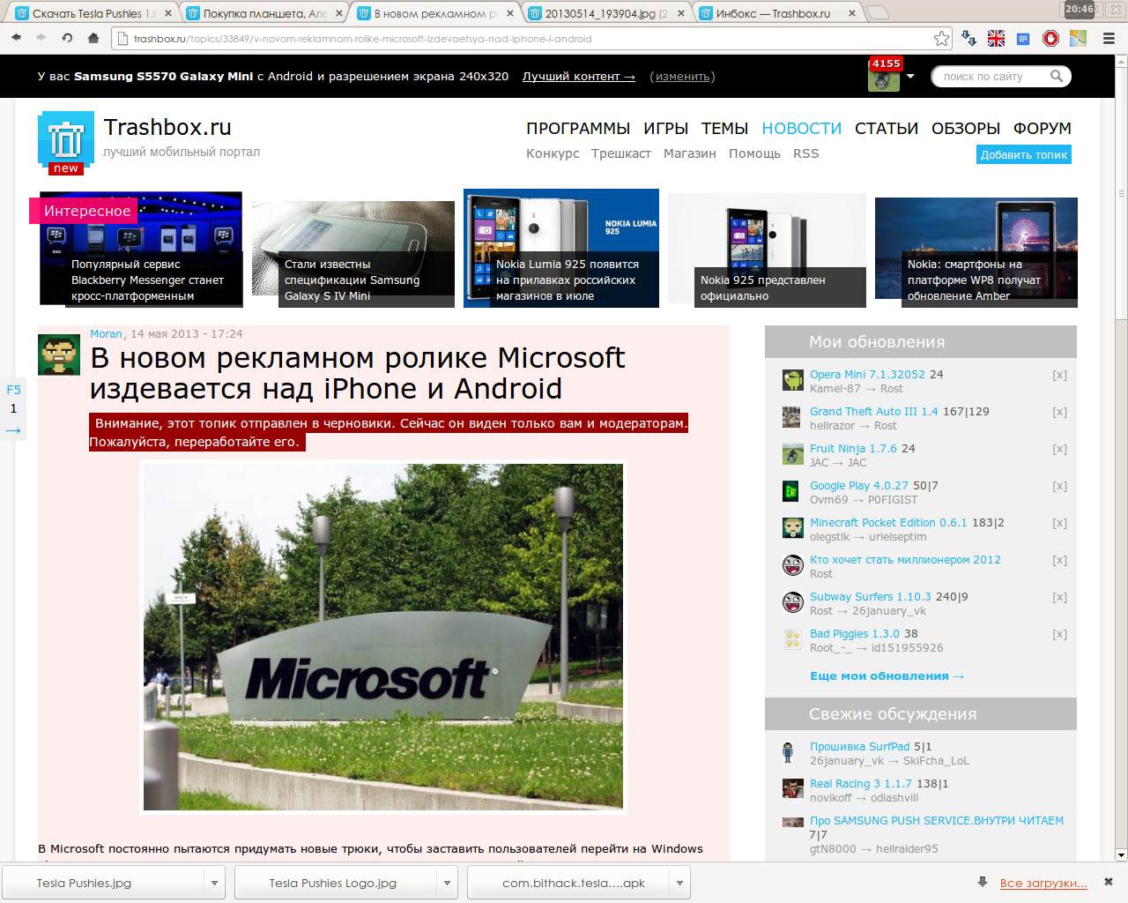Click the Google Play 4.0.27 icon
This screenshot has width=1128, height=903.
[792, 491]
